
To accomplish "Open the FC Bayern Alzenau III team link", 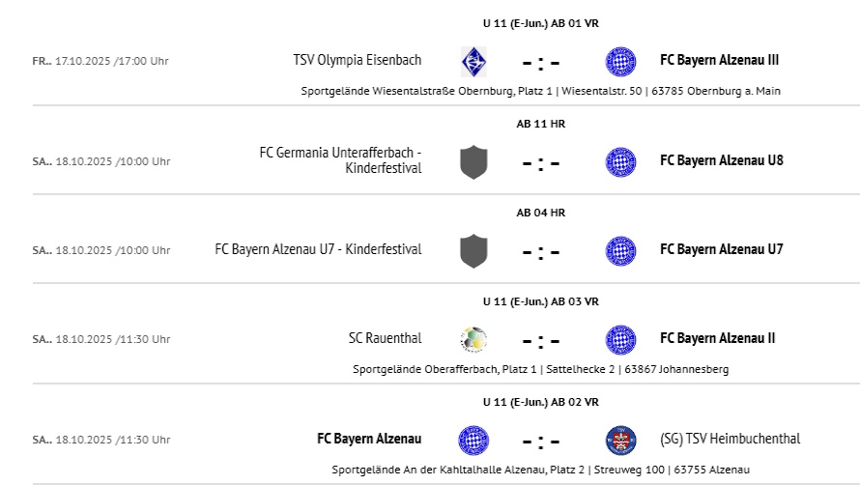I will (x=719, y=60).
